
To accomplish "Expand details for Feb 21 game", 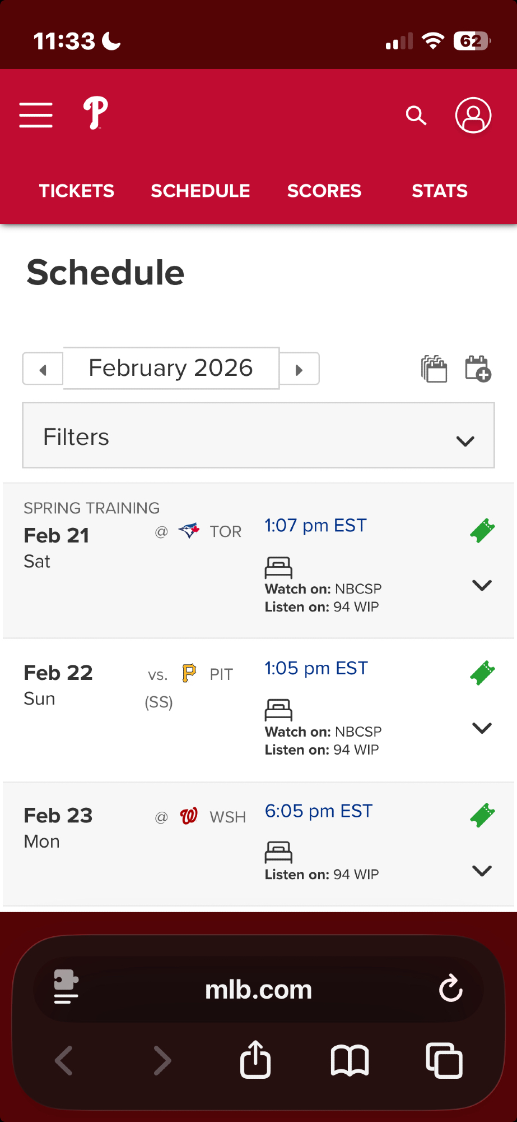I will [482, 586].
